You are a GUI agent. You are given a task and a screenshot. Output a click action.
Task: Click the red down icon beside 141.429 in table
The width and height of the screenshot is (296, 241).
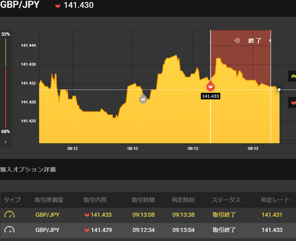[87, 230]
